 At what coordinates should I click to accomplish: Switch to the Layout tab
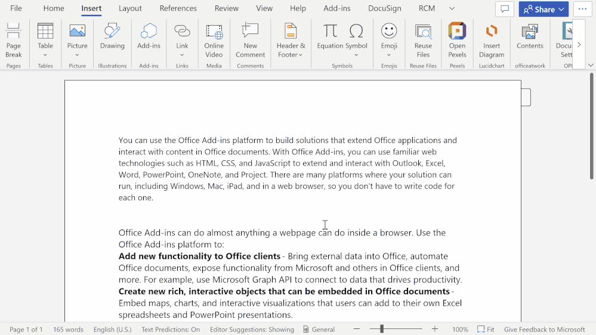pos(130,8)
